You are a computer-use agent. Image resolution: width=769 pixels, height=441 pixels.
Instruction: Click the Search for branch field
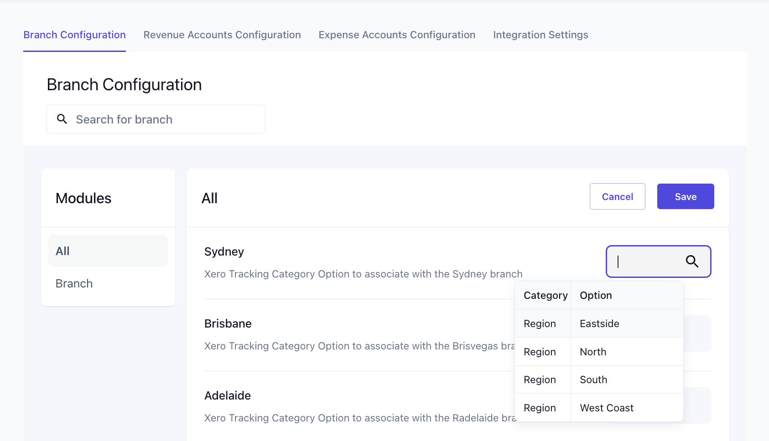pos(164,119)
